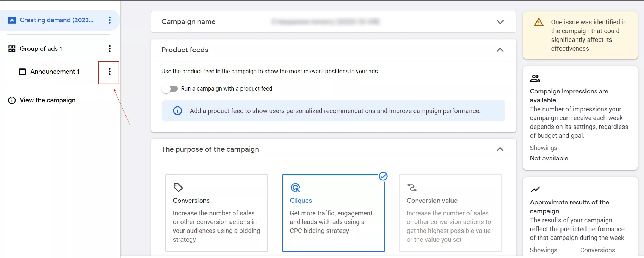Click the warning triangle issue icon
The height and width of the screenshot is (258, 644).
point(539,22)
